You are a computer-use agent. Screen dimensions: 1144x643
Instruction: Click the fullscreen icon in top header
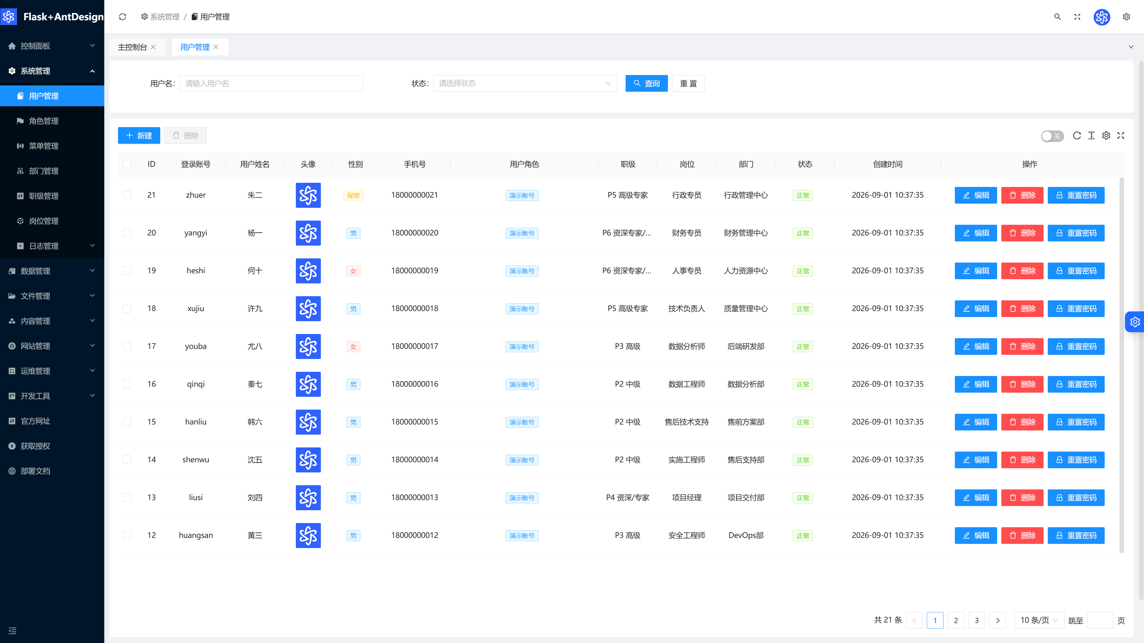click(1077, 17)
